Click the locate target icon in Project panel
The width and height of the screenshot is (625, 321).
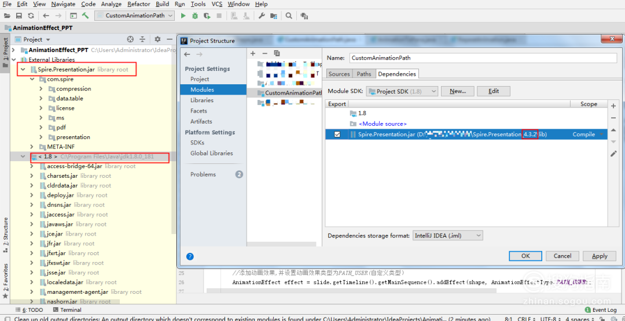coord(130,39)
